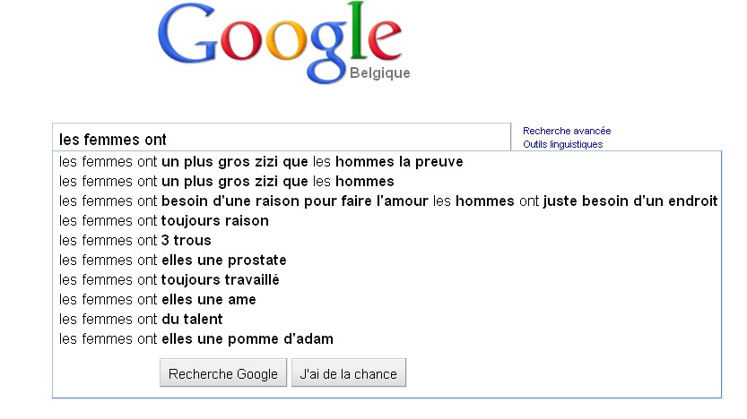This screenshot has width=747, height=419.
Task: Select suggestion 'elles une pomme d'adam'
Action: pos(196,339)
